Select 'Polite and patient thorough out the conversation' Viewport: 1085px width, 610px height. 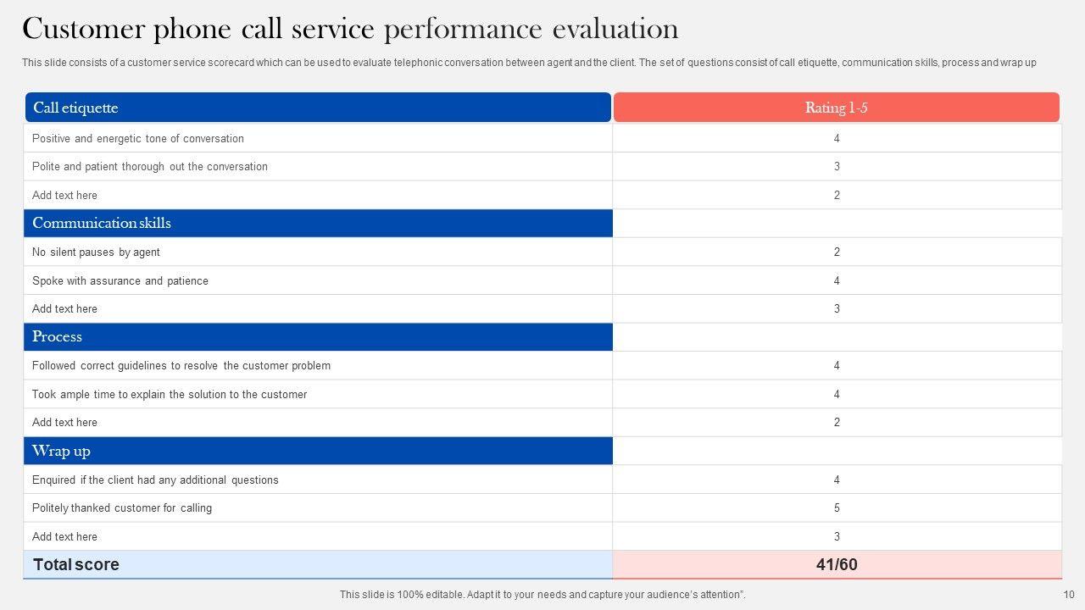pyautogui.click(x=150, y=167)
